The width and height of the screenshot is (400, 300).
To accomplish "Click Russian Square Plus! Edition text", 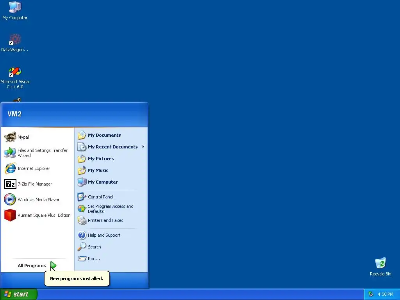I will (x=44, y=215).
